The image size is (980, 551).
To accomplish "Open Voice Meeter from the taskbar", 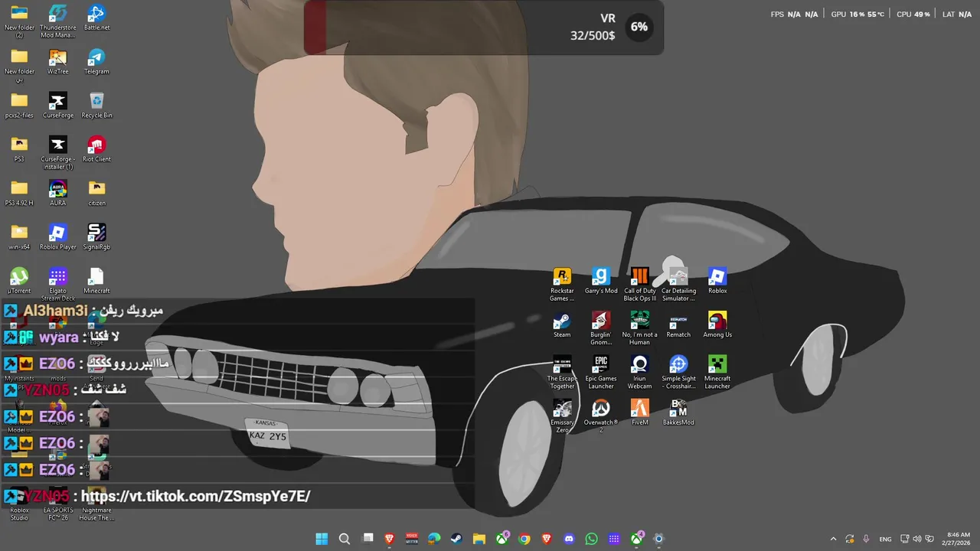I will click(412, 539).
